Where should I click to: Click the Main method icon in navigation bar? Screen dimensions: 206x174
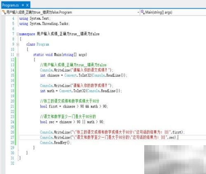tap(143, 12)
